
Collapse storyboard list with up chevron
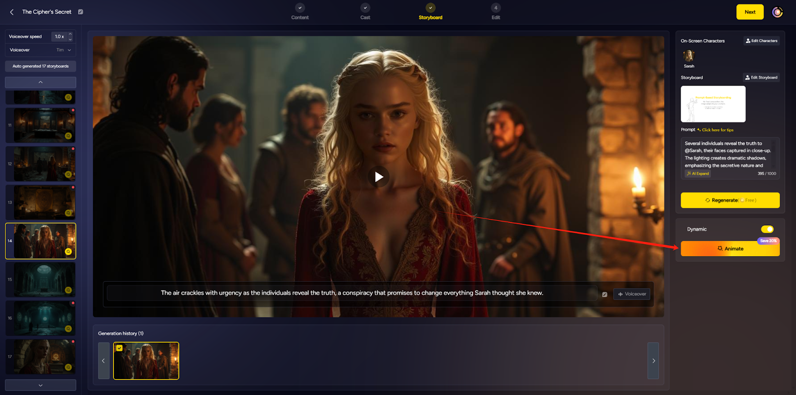40,82
